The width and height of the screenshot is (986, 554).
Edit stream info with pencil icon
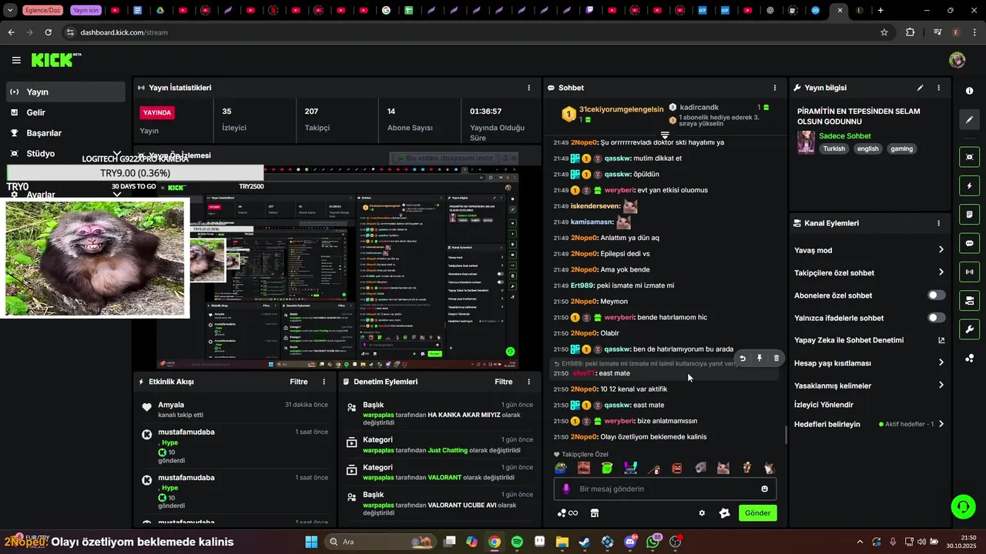(920, 88)
